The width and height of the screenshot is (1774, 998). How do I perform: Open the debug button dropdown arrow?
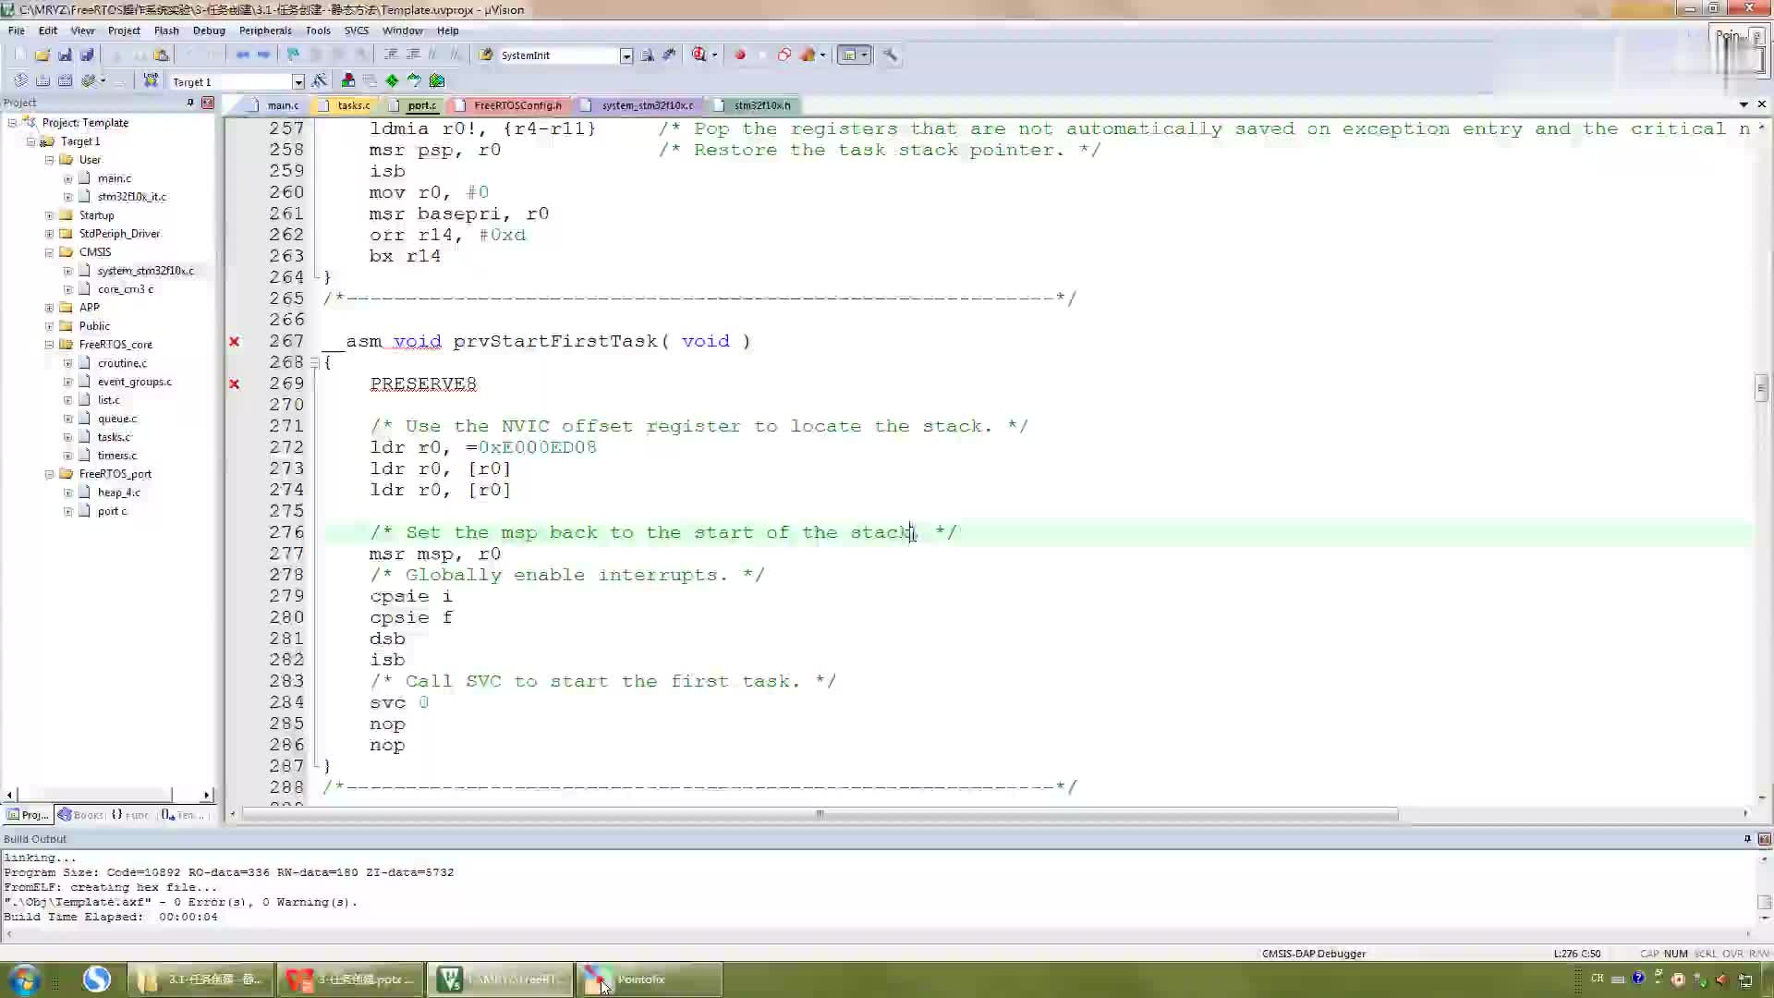tap(714, 55)
